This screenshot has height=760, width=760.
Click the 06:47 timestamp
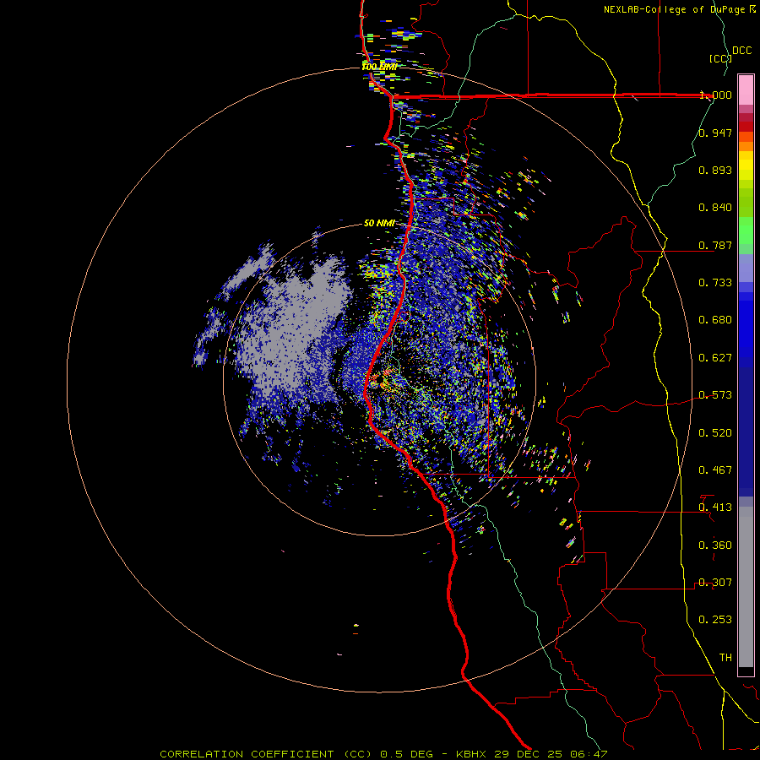pyautogui.click(x=587, y=754)
